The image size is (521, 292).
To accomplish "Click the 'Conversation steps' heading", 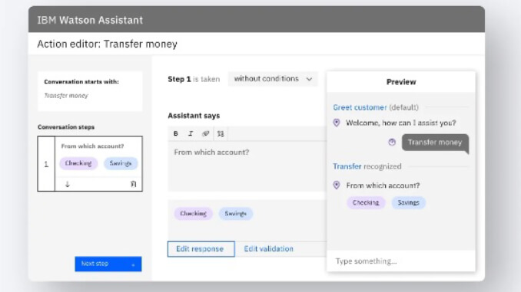I will [66, 127].
